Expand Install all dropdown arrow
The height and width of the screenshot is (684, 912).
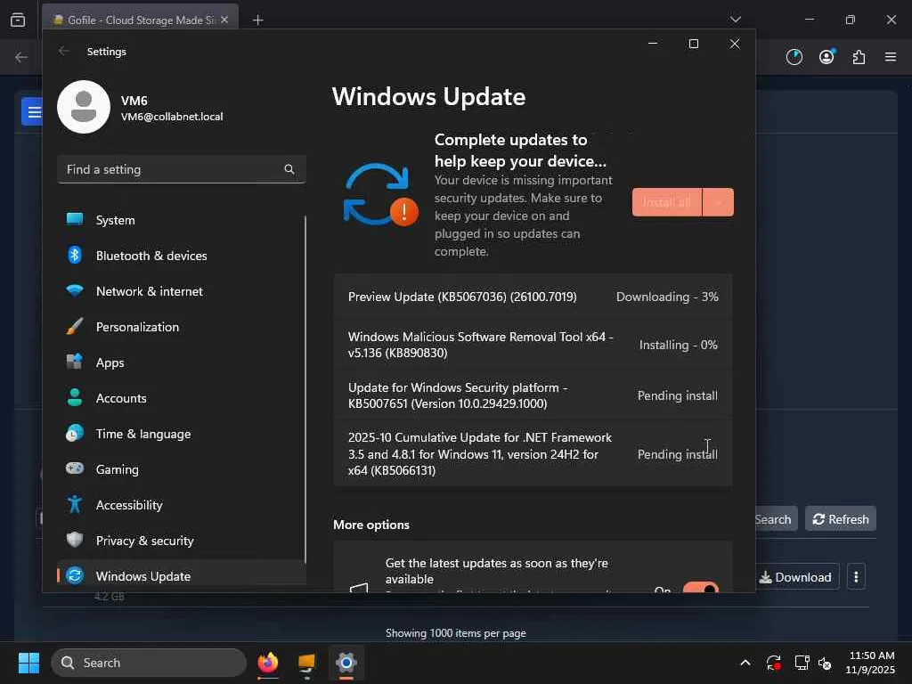[719, 202]
